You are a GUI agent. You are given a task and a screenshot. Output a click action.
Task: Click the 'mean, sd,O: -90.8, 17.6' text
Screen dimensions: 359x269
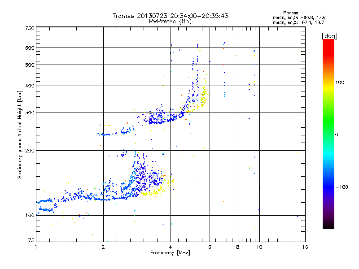(x=299, y=18)
